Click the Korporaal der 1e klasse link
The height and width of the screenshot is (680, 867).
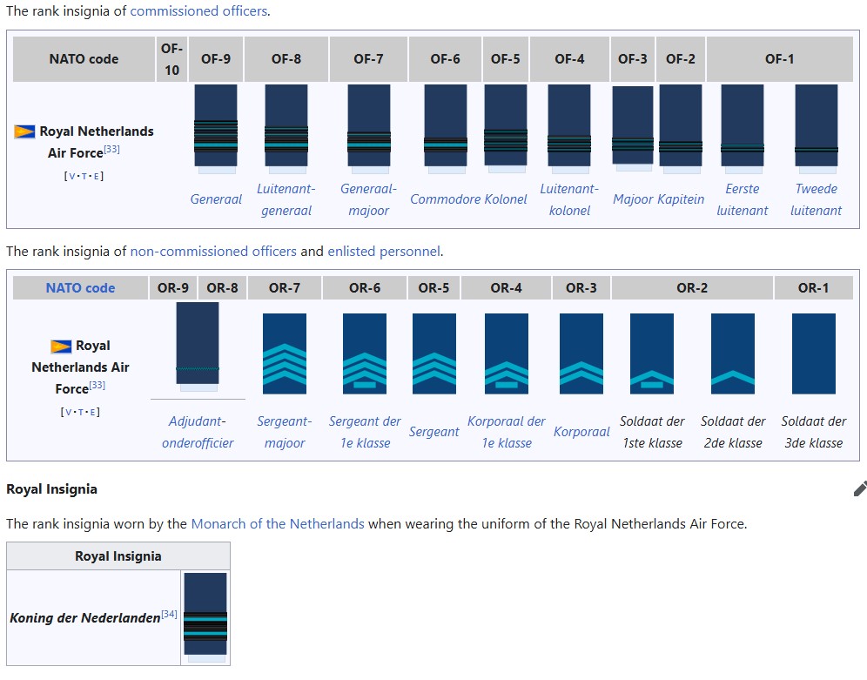point(507,433)
